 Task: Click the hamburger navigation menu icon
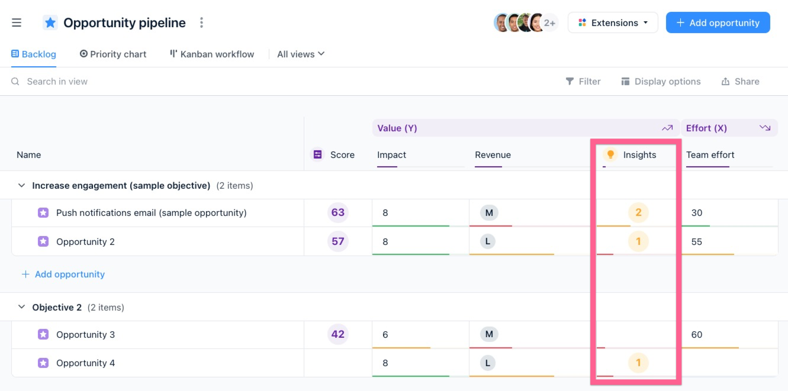(17, 22)
